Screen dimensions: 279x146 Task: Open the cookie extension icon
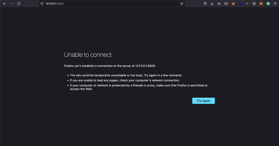tap(254, 3)
